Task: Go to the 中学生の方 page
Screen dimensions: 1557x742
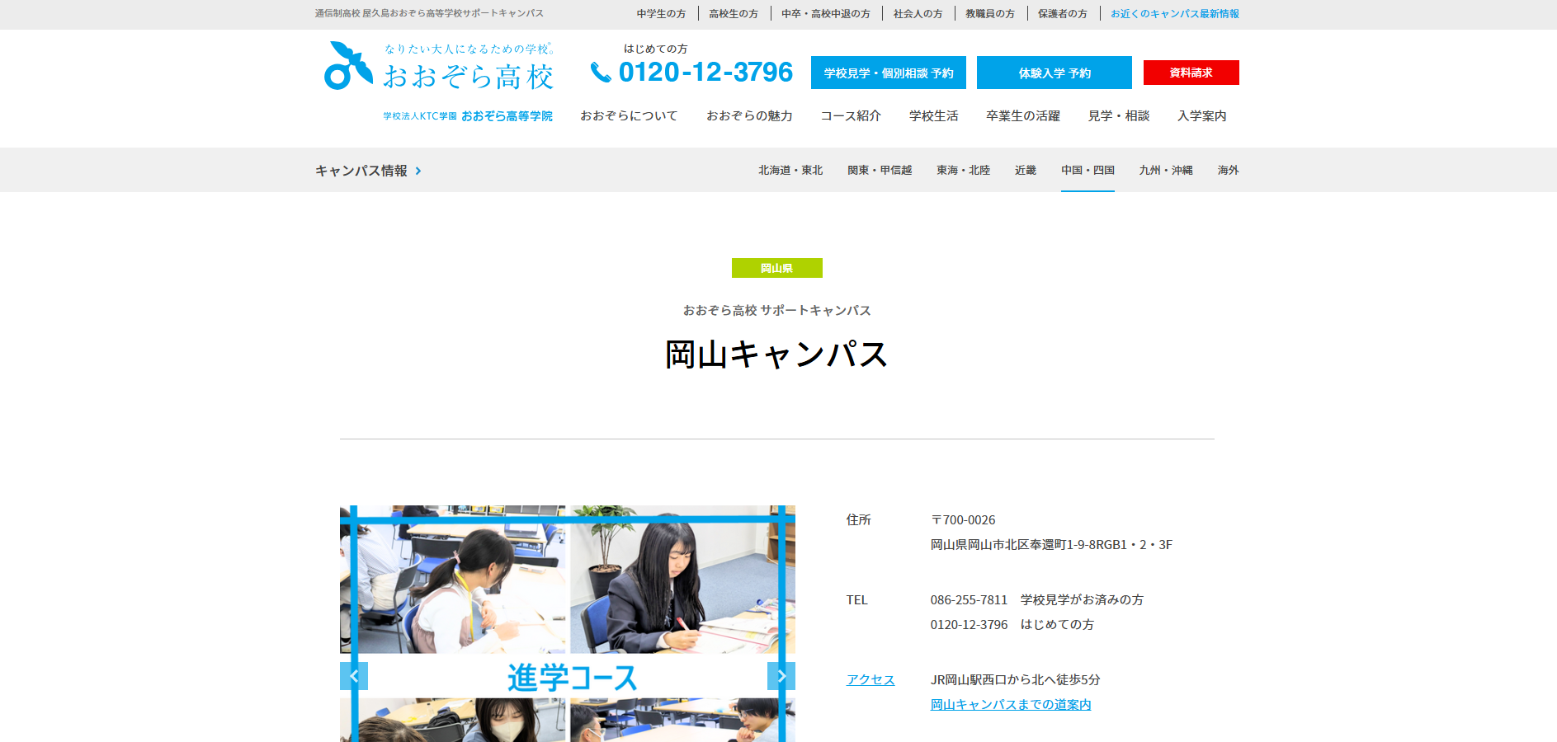Action: pos(661,14)
